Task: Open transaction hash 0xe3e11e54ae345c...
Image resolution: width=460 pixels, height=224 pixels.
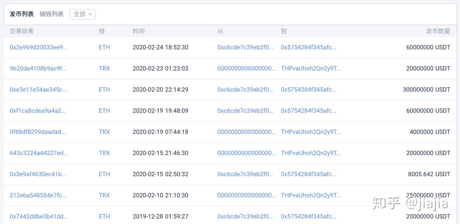Action: pos(38,90)
